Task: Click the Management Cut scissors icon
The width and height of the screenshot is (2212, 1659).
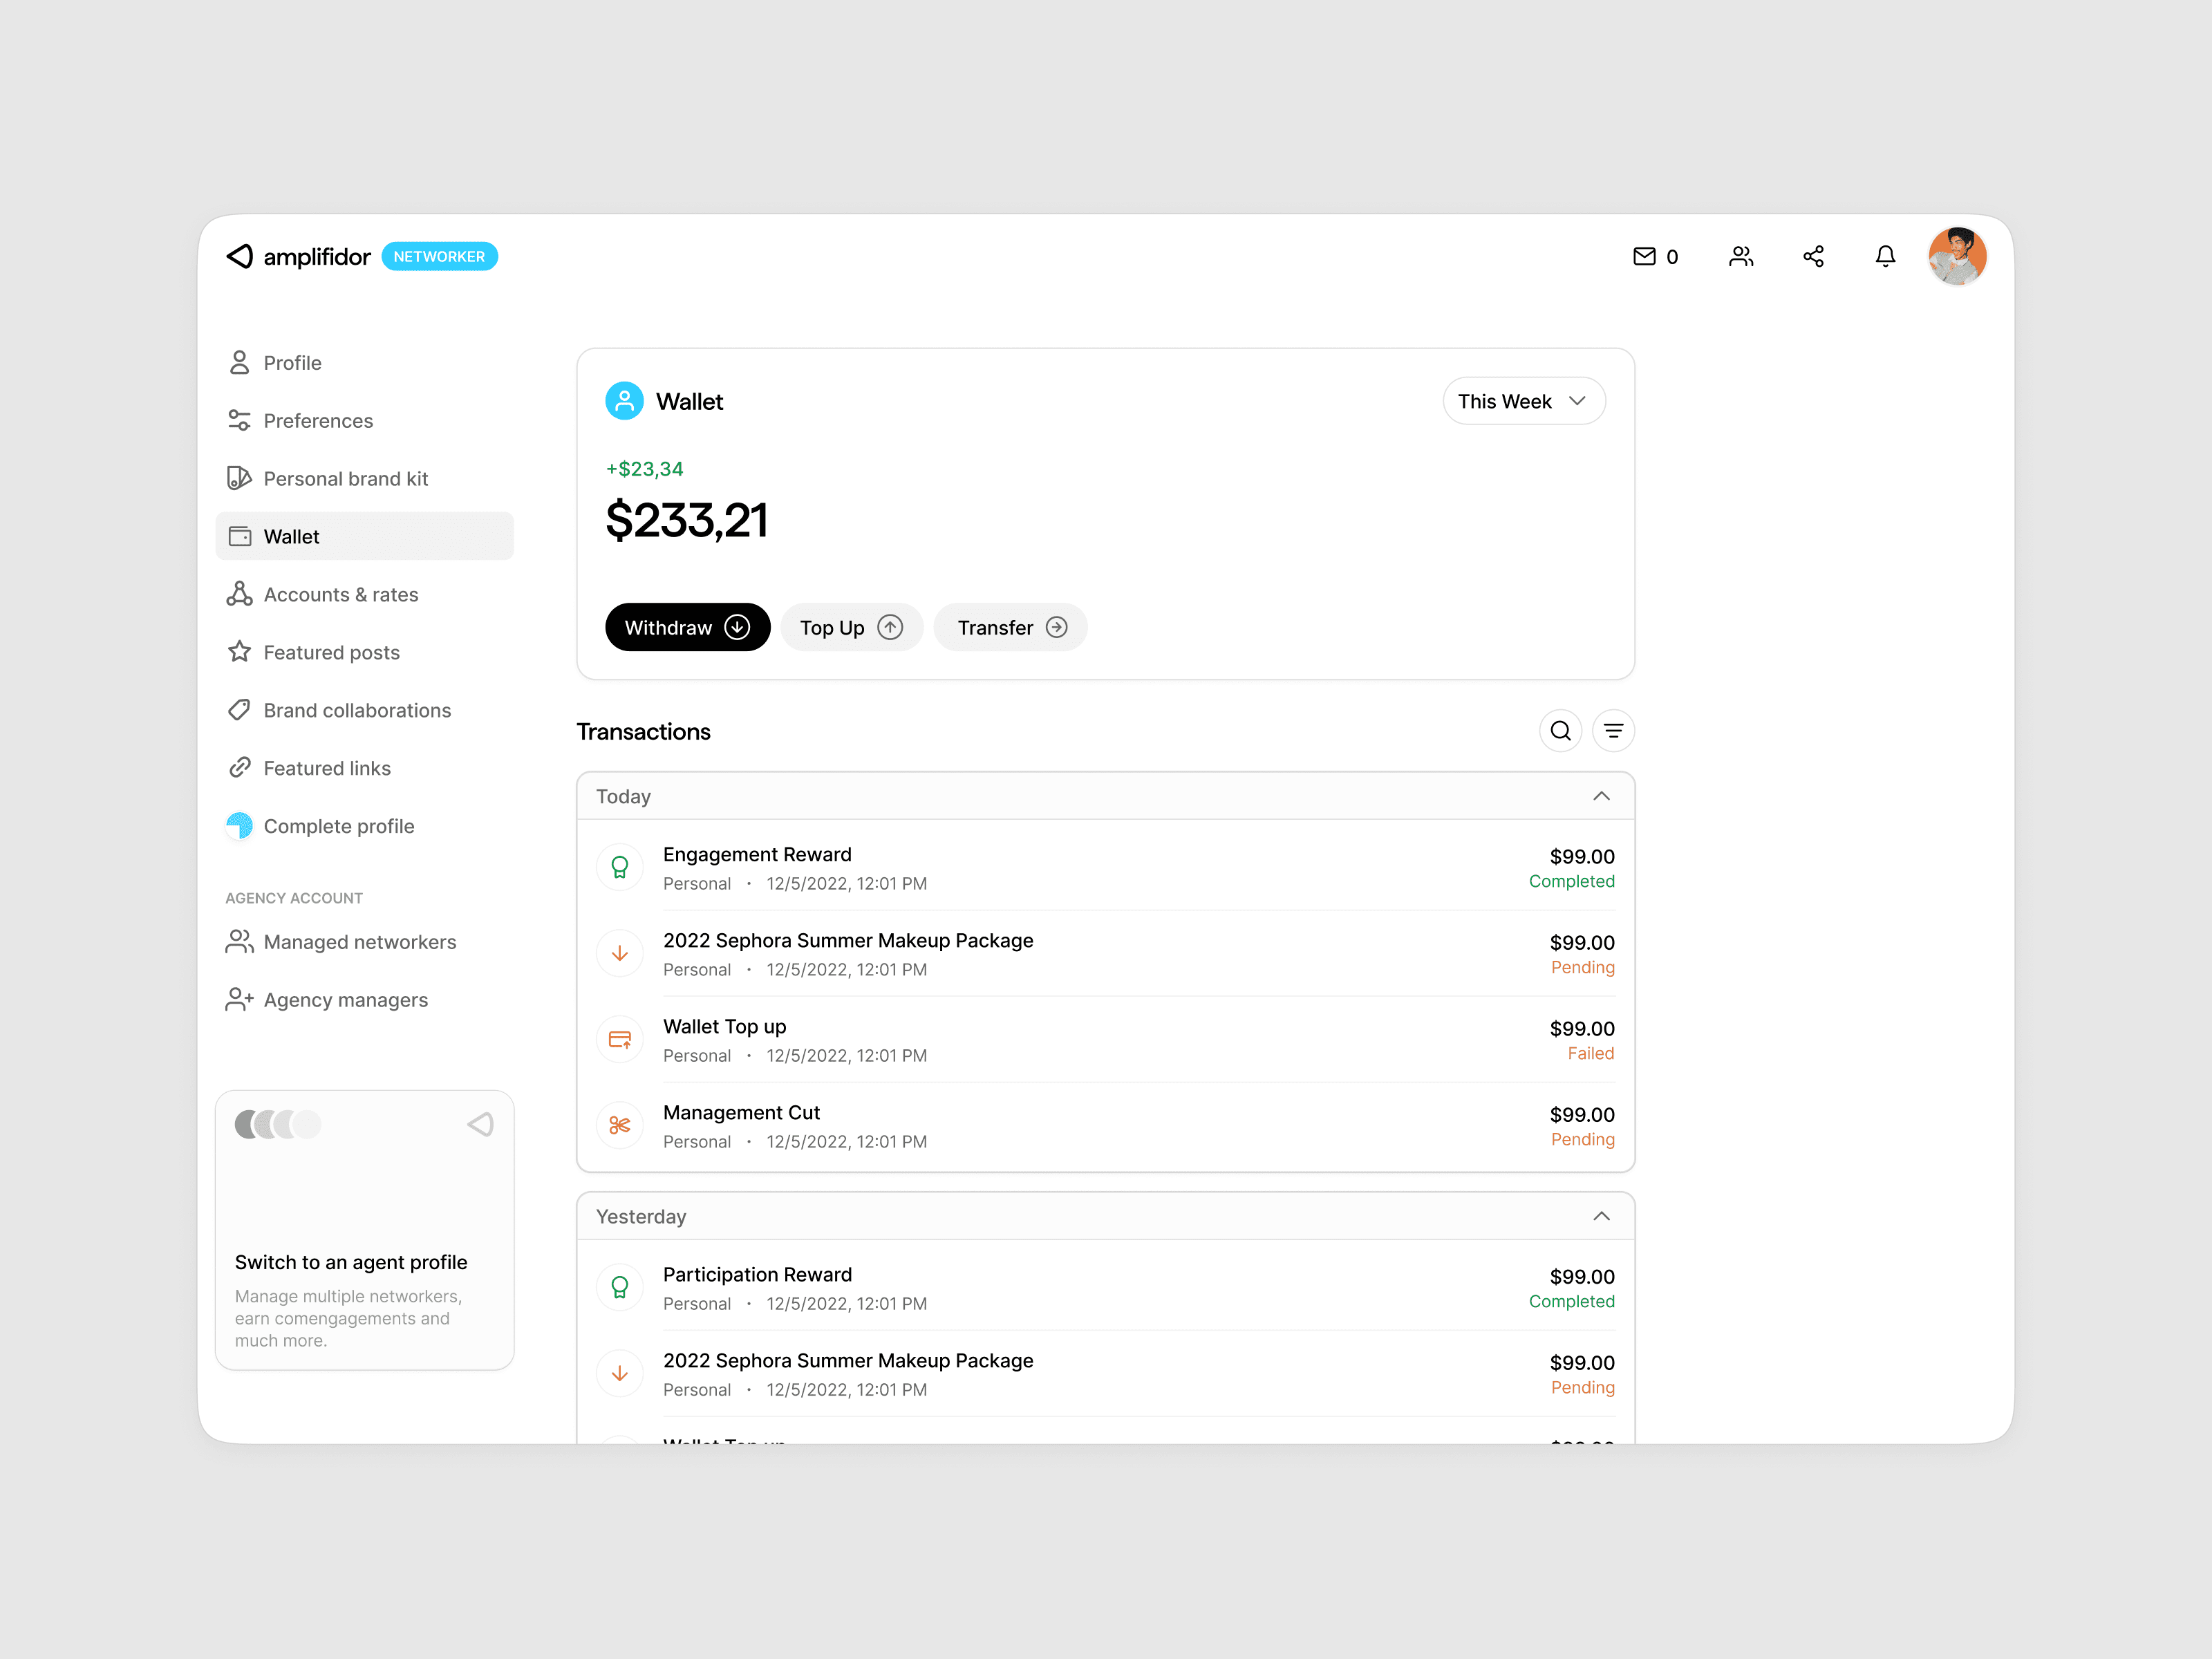Action: click(x=620, y=1125)
